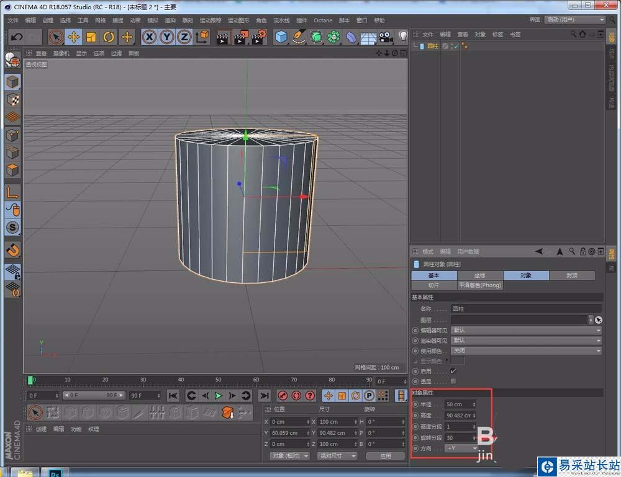Select the Move tool in top toolbar
The width and height of the screenshot is (621, 477).
[x=73, y=37]
